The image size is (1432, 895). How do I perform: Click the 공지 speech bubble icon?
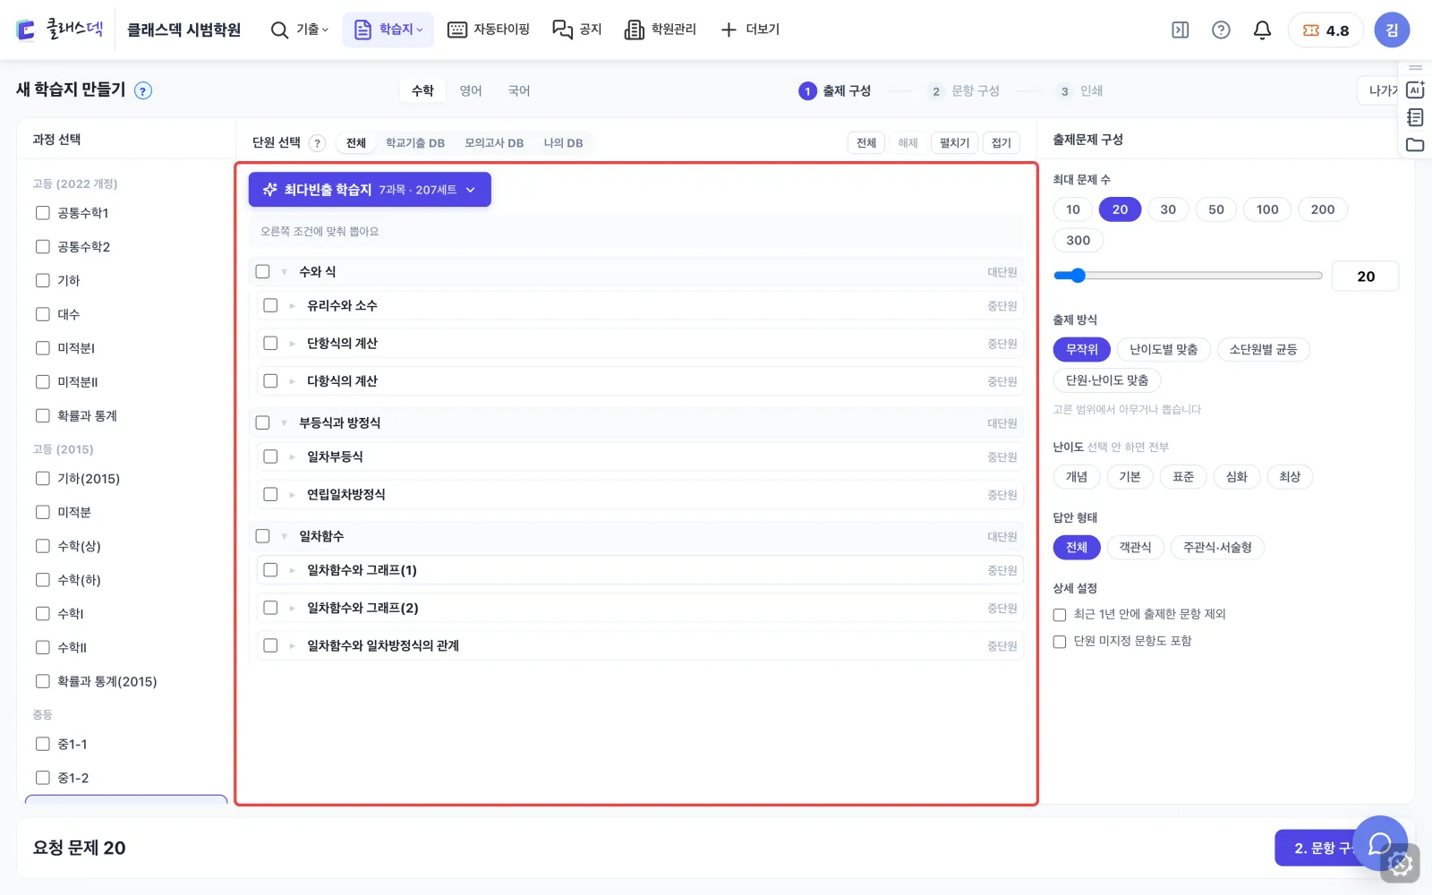pyautogui.click(x=562, y=30)
